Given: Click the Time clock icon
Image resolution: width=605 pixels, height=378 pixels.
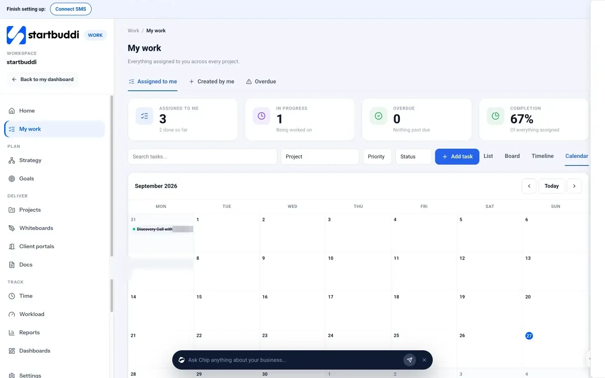Looking at the screenshot, I should click(x=12, y=296).
